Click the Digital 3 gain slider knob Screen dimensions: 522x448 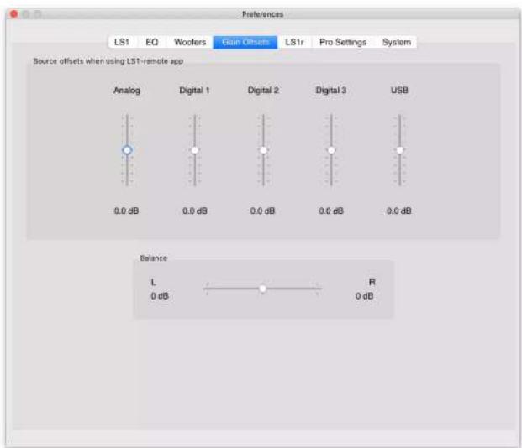331,150
